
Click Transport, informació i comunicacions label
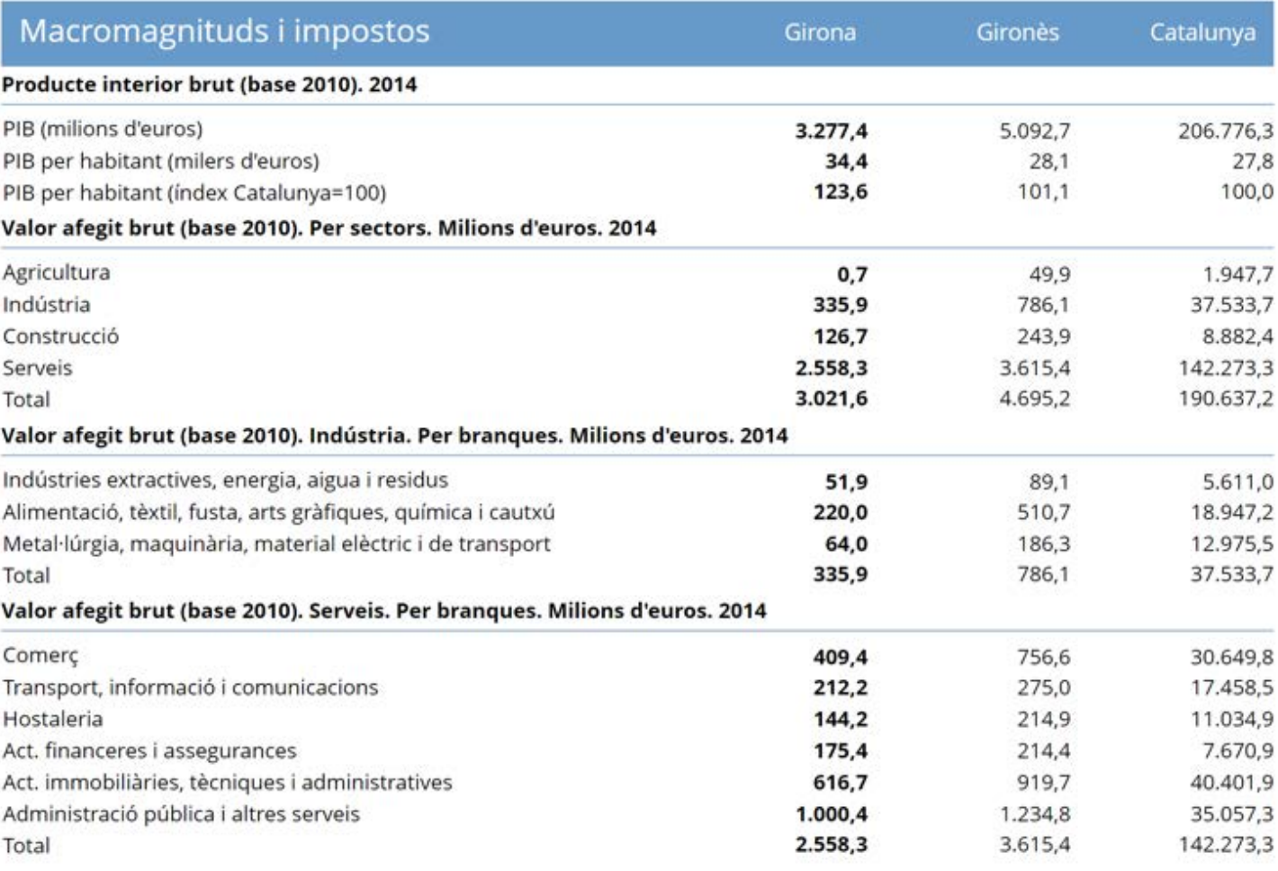(x=191, y=687)
